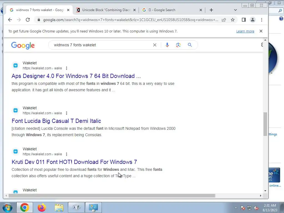Click Wakelet URL above Font Lucida result

(42, 113)
